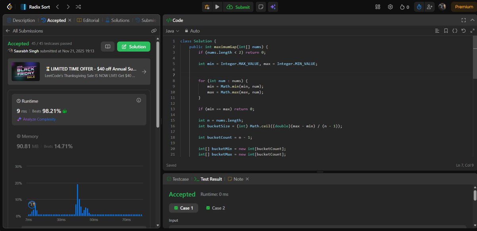This screenshot has height=231, width=477.
Task: Click the book icon beside Solution
Action: click(x=107, y=47)
